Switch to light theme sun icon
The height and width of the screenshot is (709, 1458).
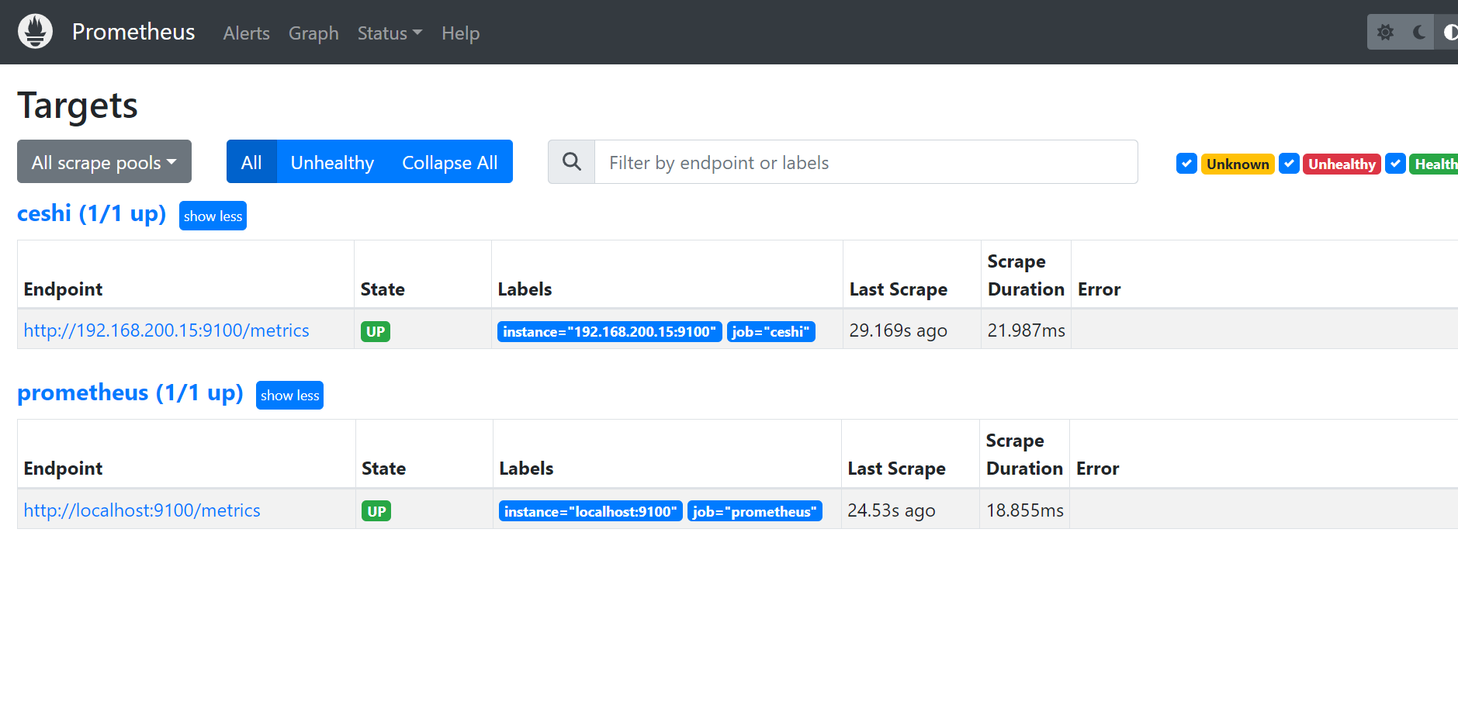click(1385, 32)
